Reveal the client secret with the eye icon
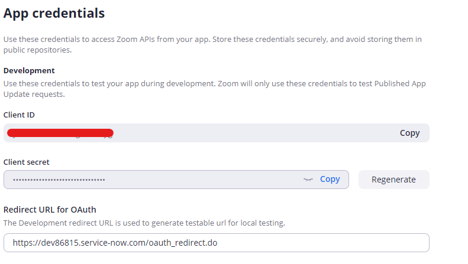The width and height of the screenshot is (468, 264). [x=308, y=180]
